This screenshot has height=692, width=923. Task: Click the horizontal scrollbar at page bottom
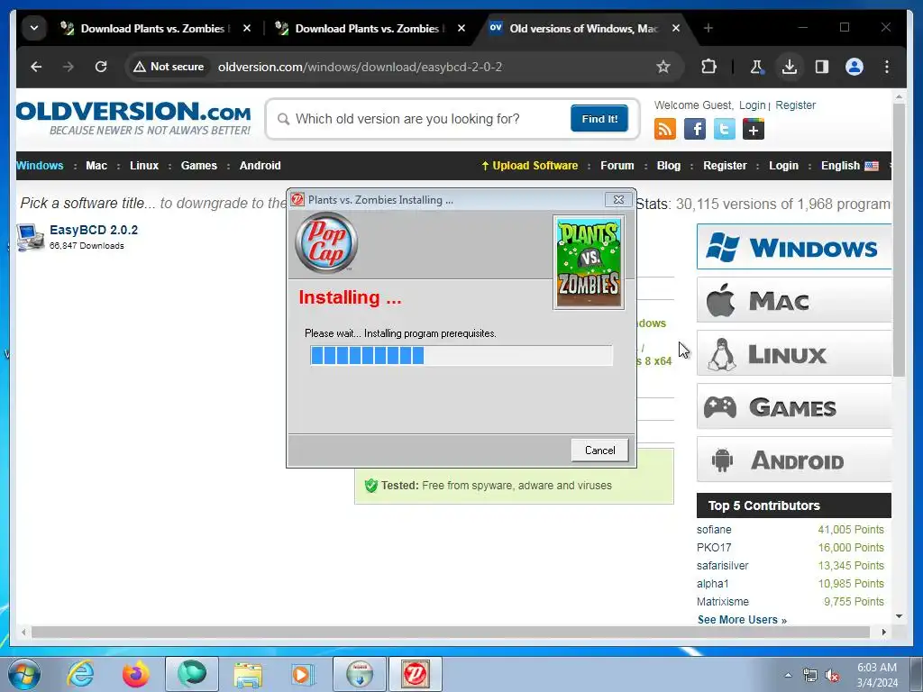tap(451, 632)
